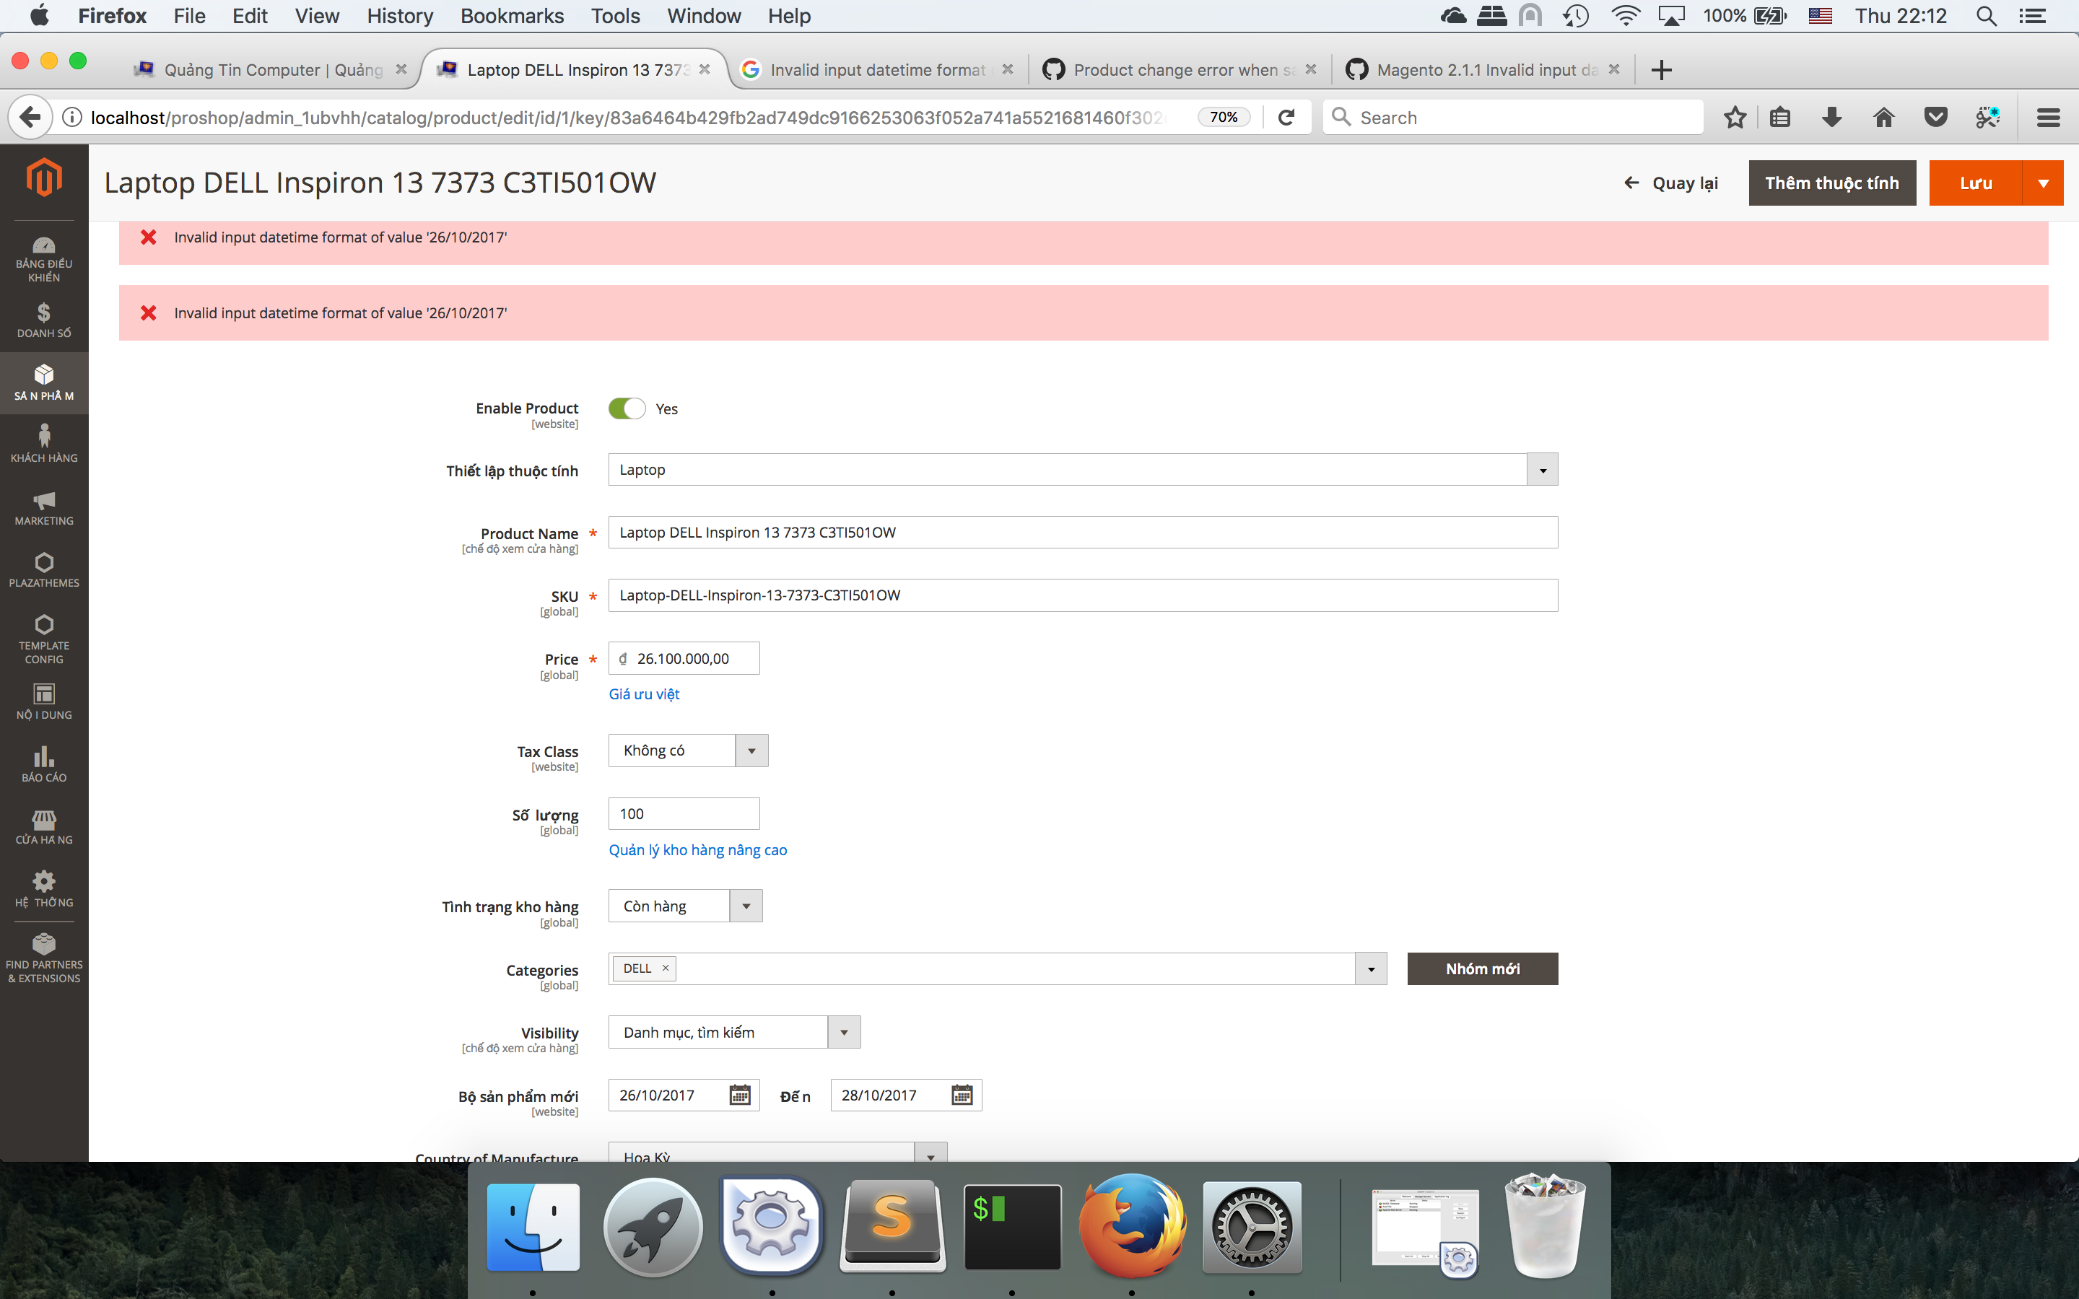Click the browser Search box
This screenshot has height=1299, width=2079.
coord(1512,117)
